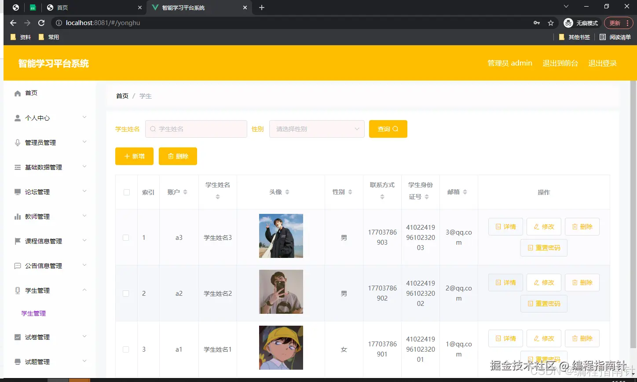Click the icon beside 试题管理
This screenshot has height=382, width=637.
(18, 362)
